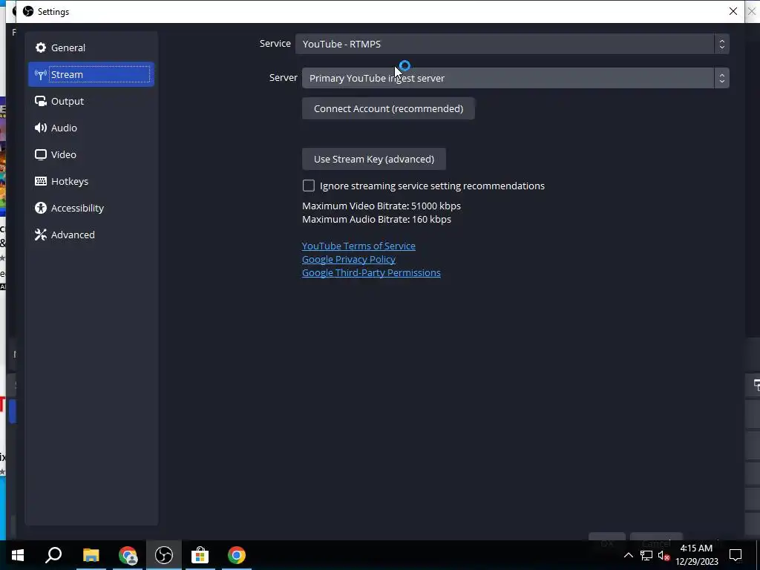The image size is (760, 570).
Task: Open the Google Chrome taskbar icon beside Microsoft Store
Action: click(237, 554)
